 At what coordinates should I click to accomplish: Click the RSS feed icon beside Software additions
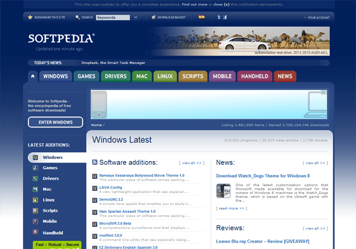tap(94, 162)
